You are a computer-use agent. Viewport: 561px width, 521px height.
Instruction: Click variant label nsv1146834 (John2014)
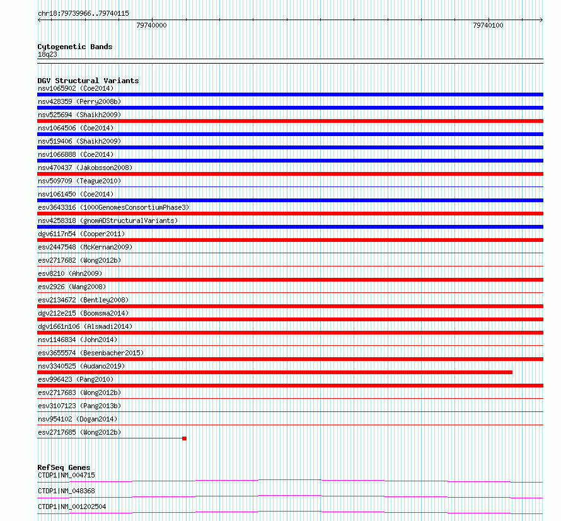click(x=78, y=340)
